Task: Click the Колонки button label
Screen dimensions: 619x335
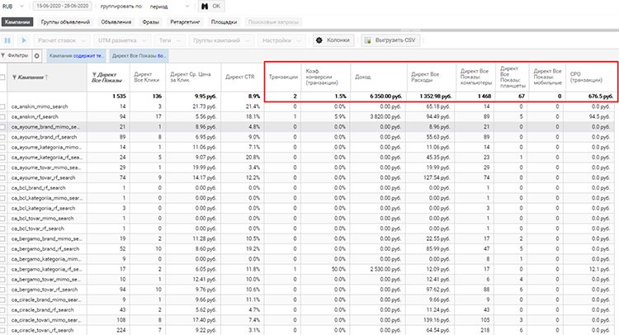Action: (x=338, y=40)
